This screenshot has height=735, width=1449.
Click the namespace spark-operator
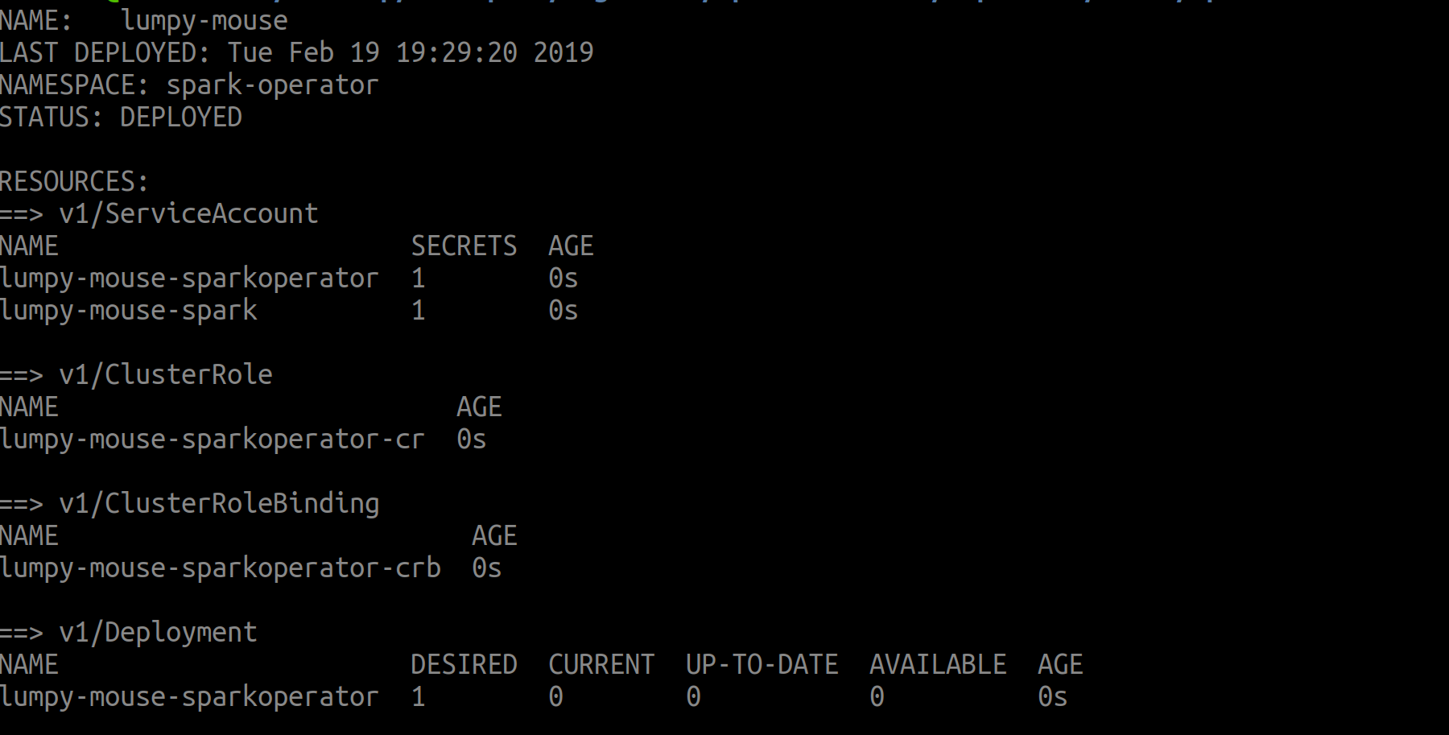(270, 85)
